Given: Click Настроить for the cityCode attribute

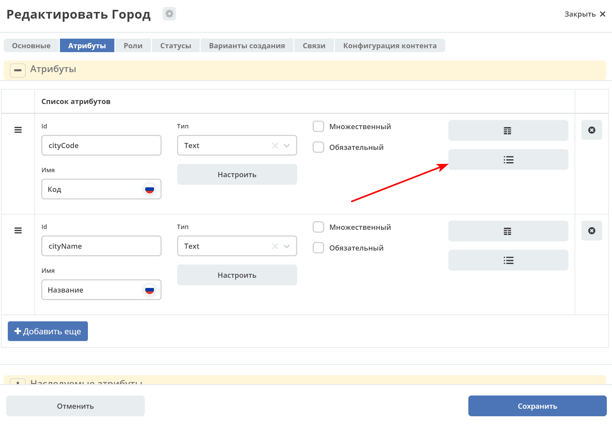Looking at the screenshot, I should pyautogui.click(x=237, y=174).
